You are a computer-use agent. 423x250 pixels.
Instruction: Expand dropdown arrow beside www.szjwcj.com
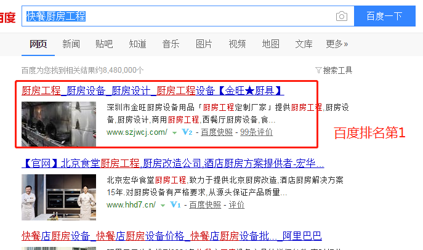[x=174, y=132]
